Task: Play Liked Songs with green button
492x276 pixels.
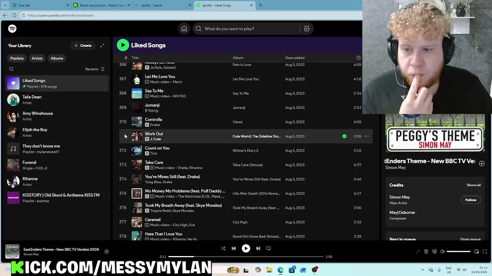Action: pyautogui.click(x=123, y=45)
